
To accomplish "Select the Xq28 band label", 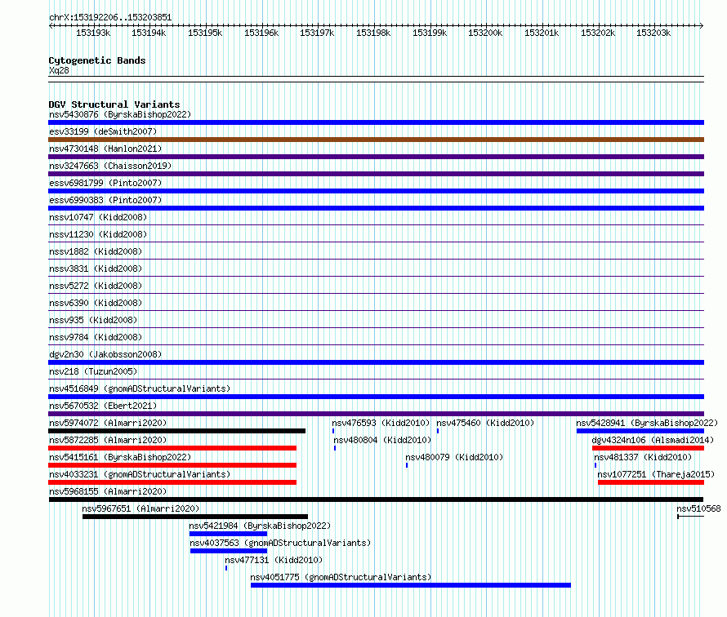I will pyautogui.click(x=59, y=70).
